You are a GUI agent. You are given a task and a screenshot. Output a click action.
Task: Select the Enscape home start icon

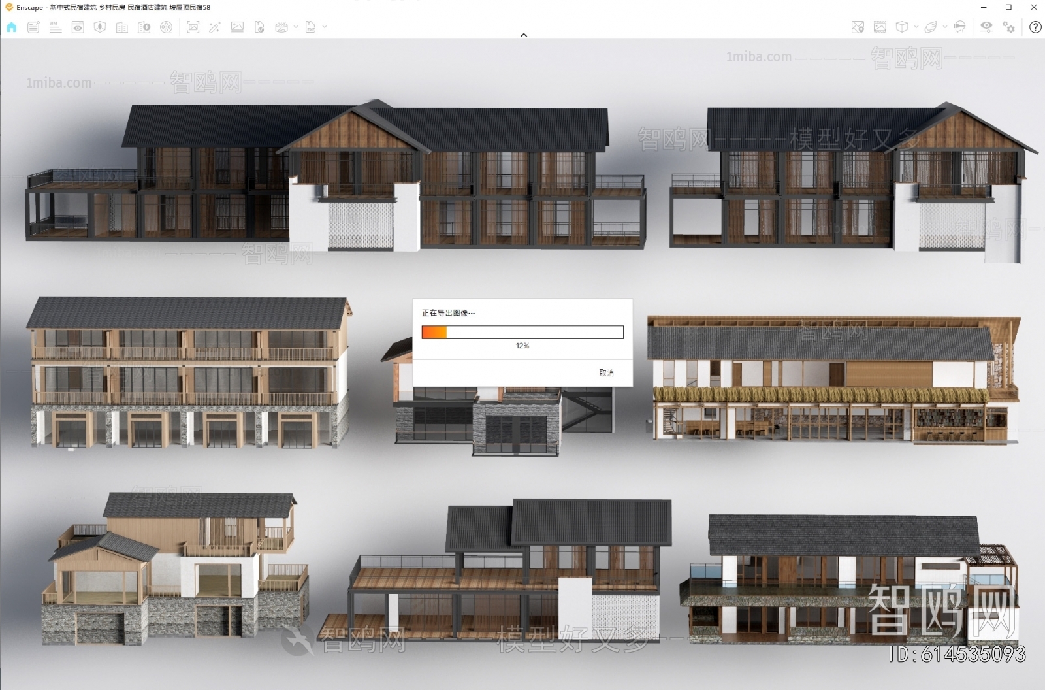[10, 27]
